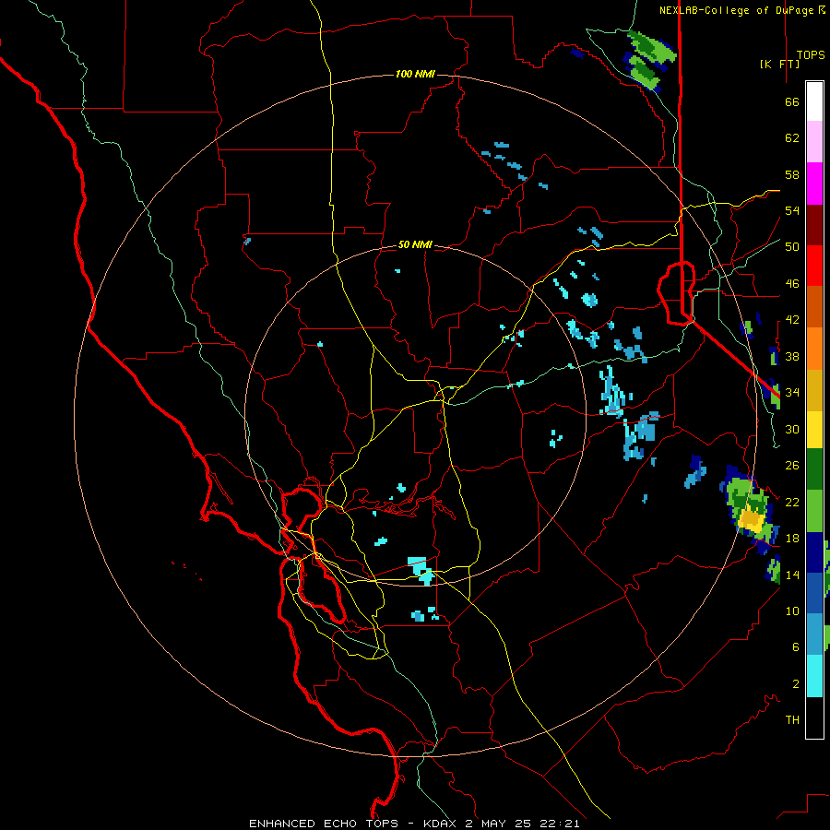Select the dark red legend swatch
This screenshot has height=830, width=830.
[814, 225]
